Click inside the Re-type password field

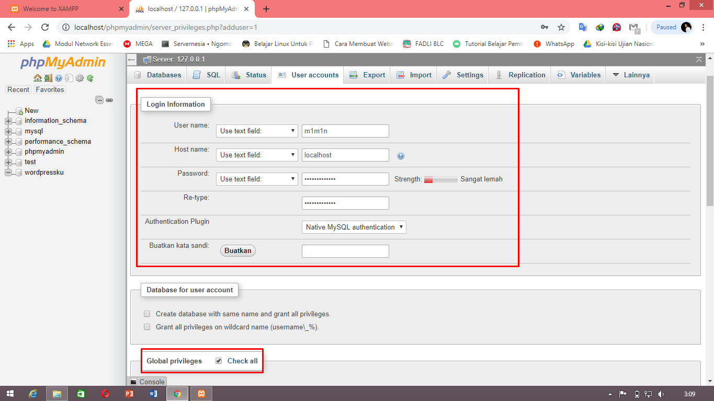click(x=345, y=203)
